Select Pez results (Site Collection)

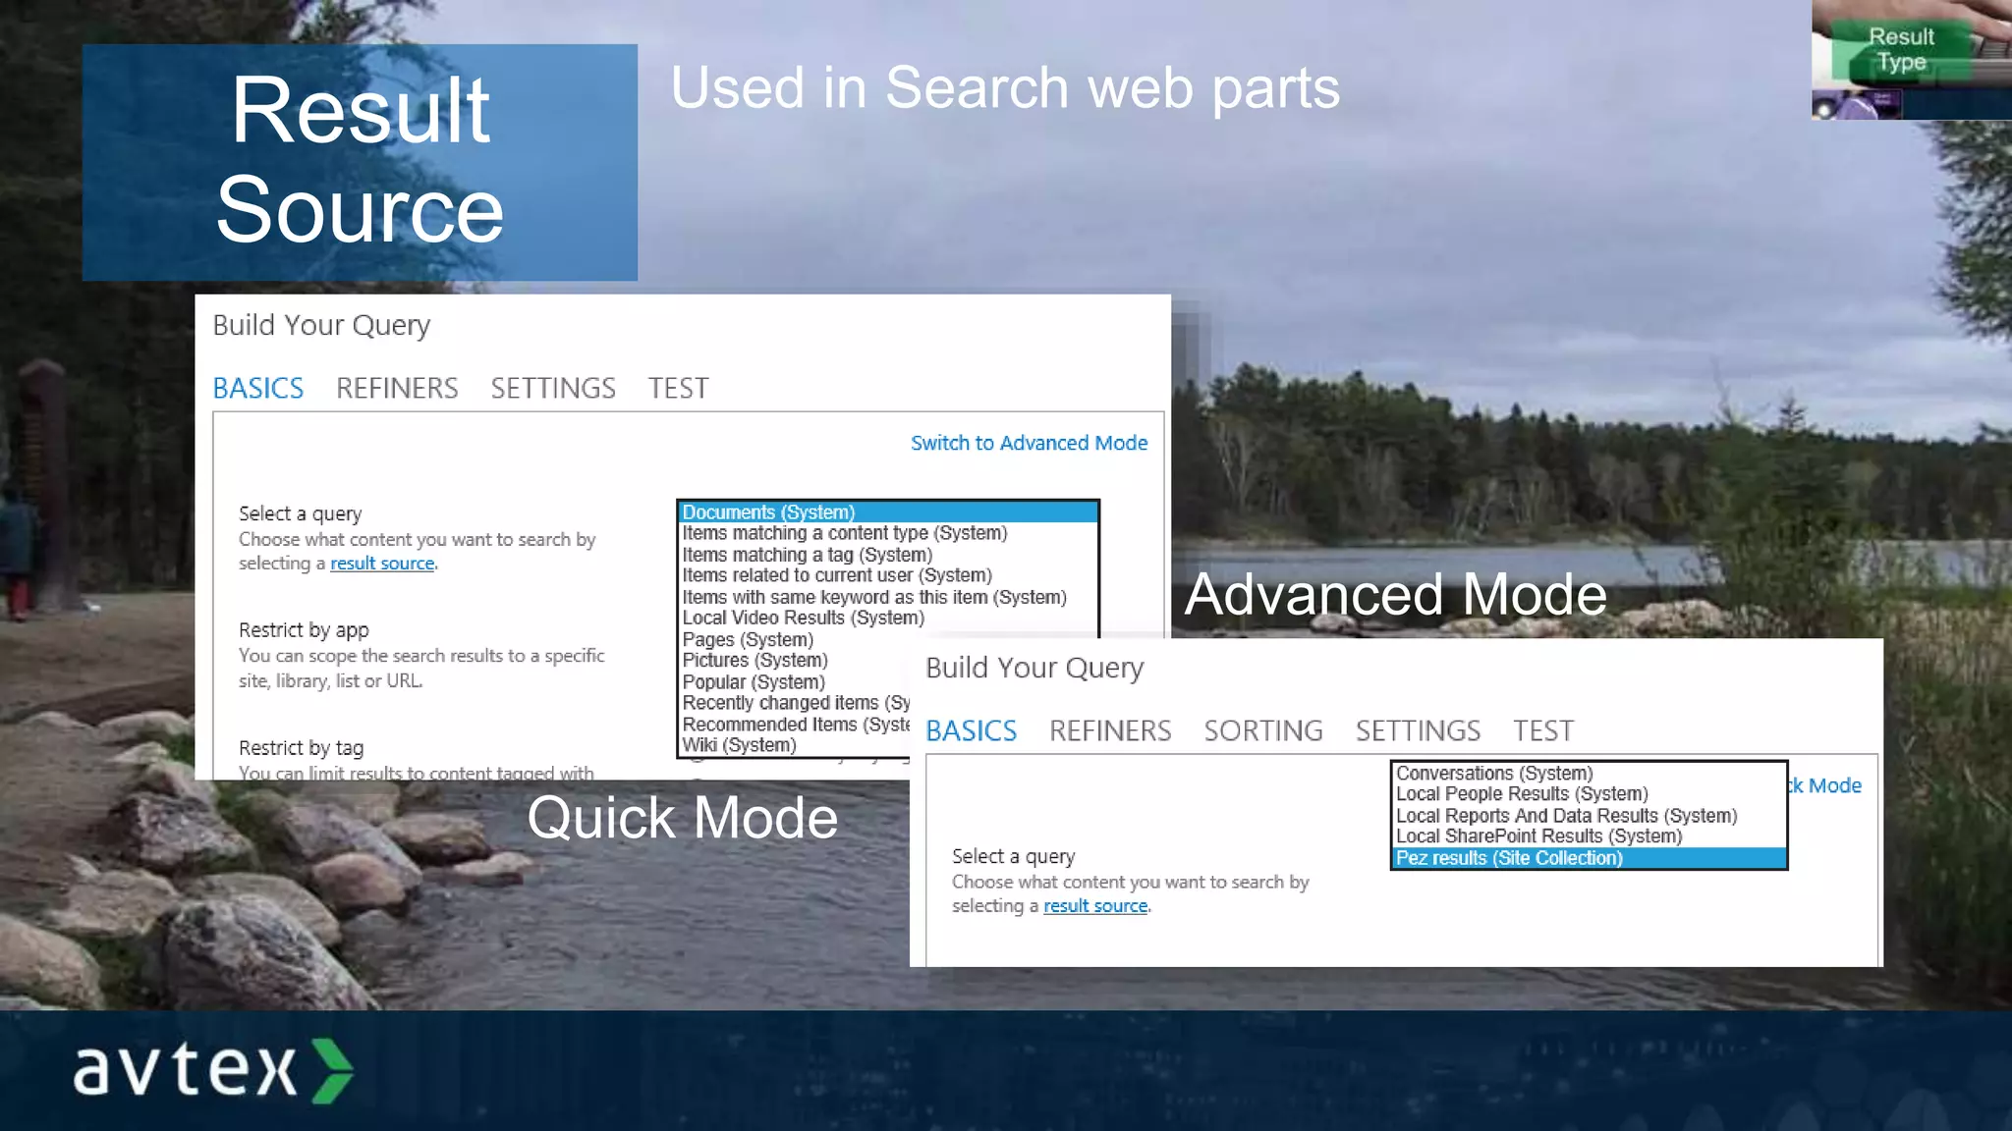[1589, 858]
